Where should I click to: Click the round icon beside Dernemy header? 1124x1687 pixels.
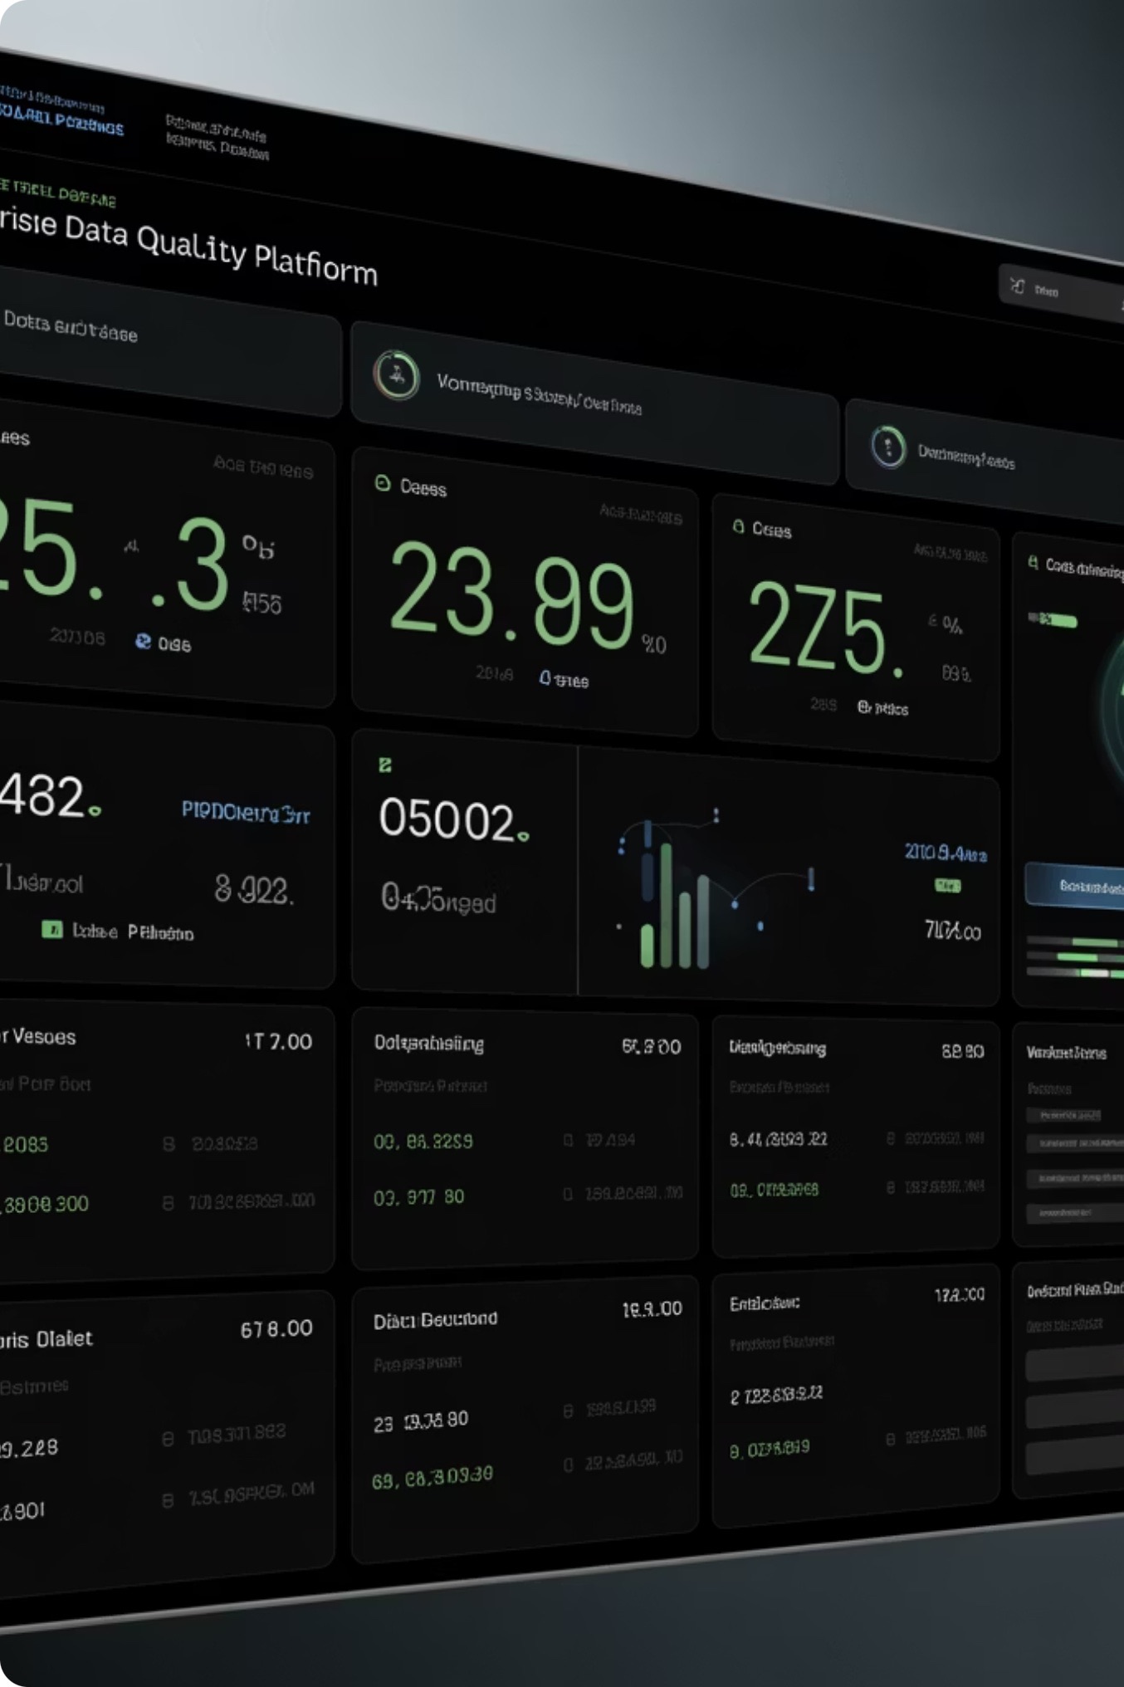[887, 446]
